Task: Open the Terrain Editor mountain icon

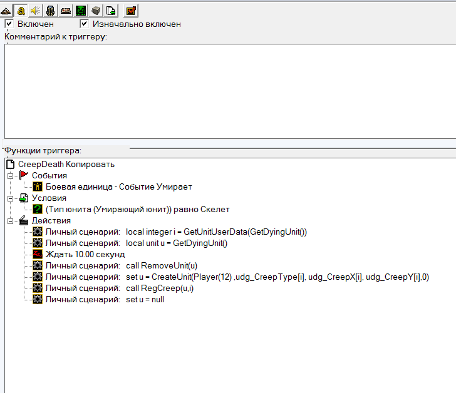Action: pyautogui.click(x=7, y=10)
